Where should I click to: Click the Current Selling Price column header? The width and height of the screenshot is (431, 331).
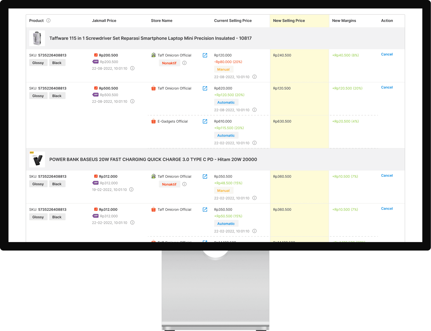(x=233, y=21)
